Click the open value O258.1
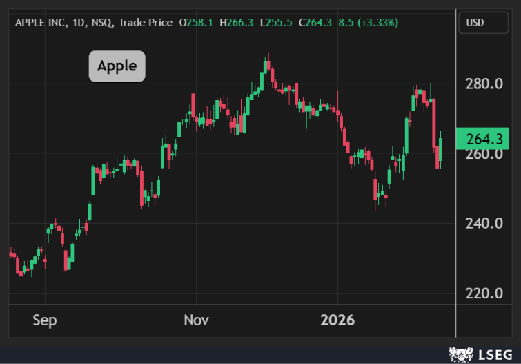This screenshot has height=364, width=521. 196,23
